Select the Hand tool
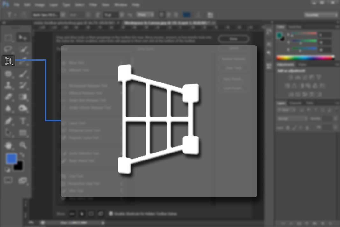The width and height of the screenshot is (340, 227). coord(8,145)
